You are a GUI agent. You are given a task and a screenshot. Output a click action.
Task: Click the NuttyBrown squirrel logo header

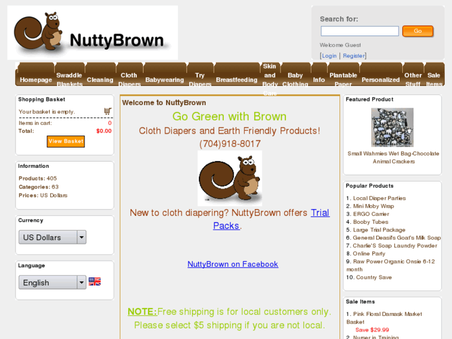93,32
